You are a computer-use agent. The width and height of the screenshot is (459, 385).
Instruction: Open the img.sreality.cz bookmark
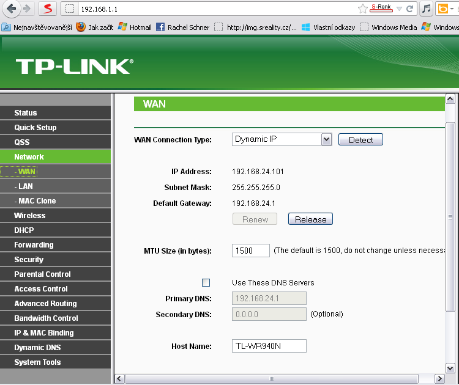tap(255, 28)
